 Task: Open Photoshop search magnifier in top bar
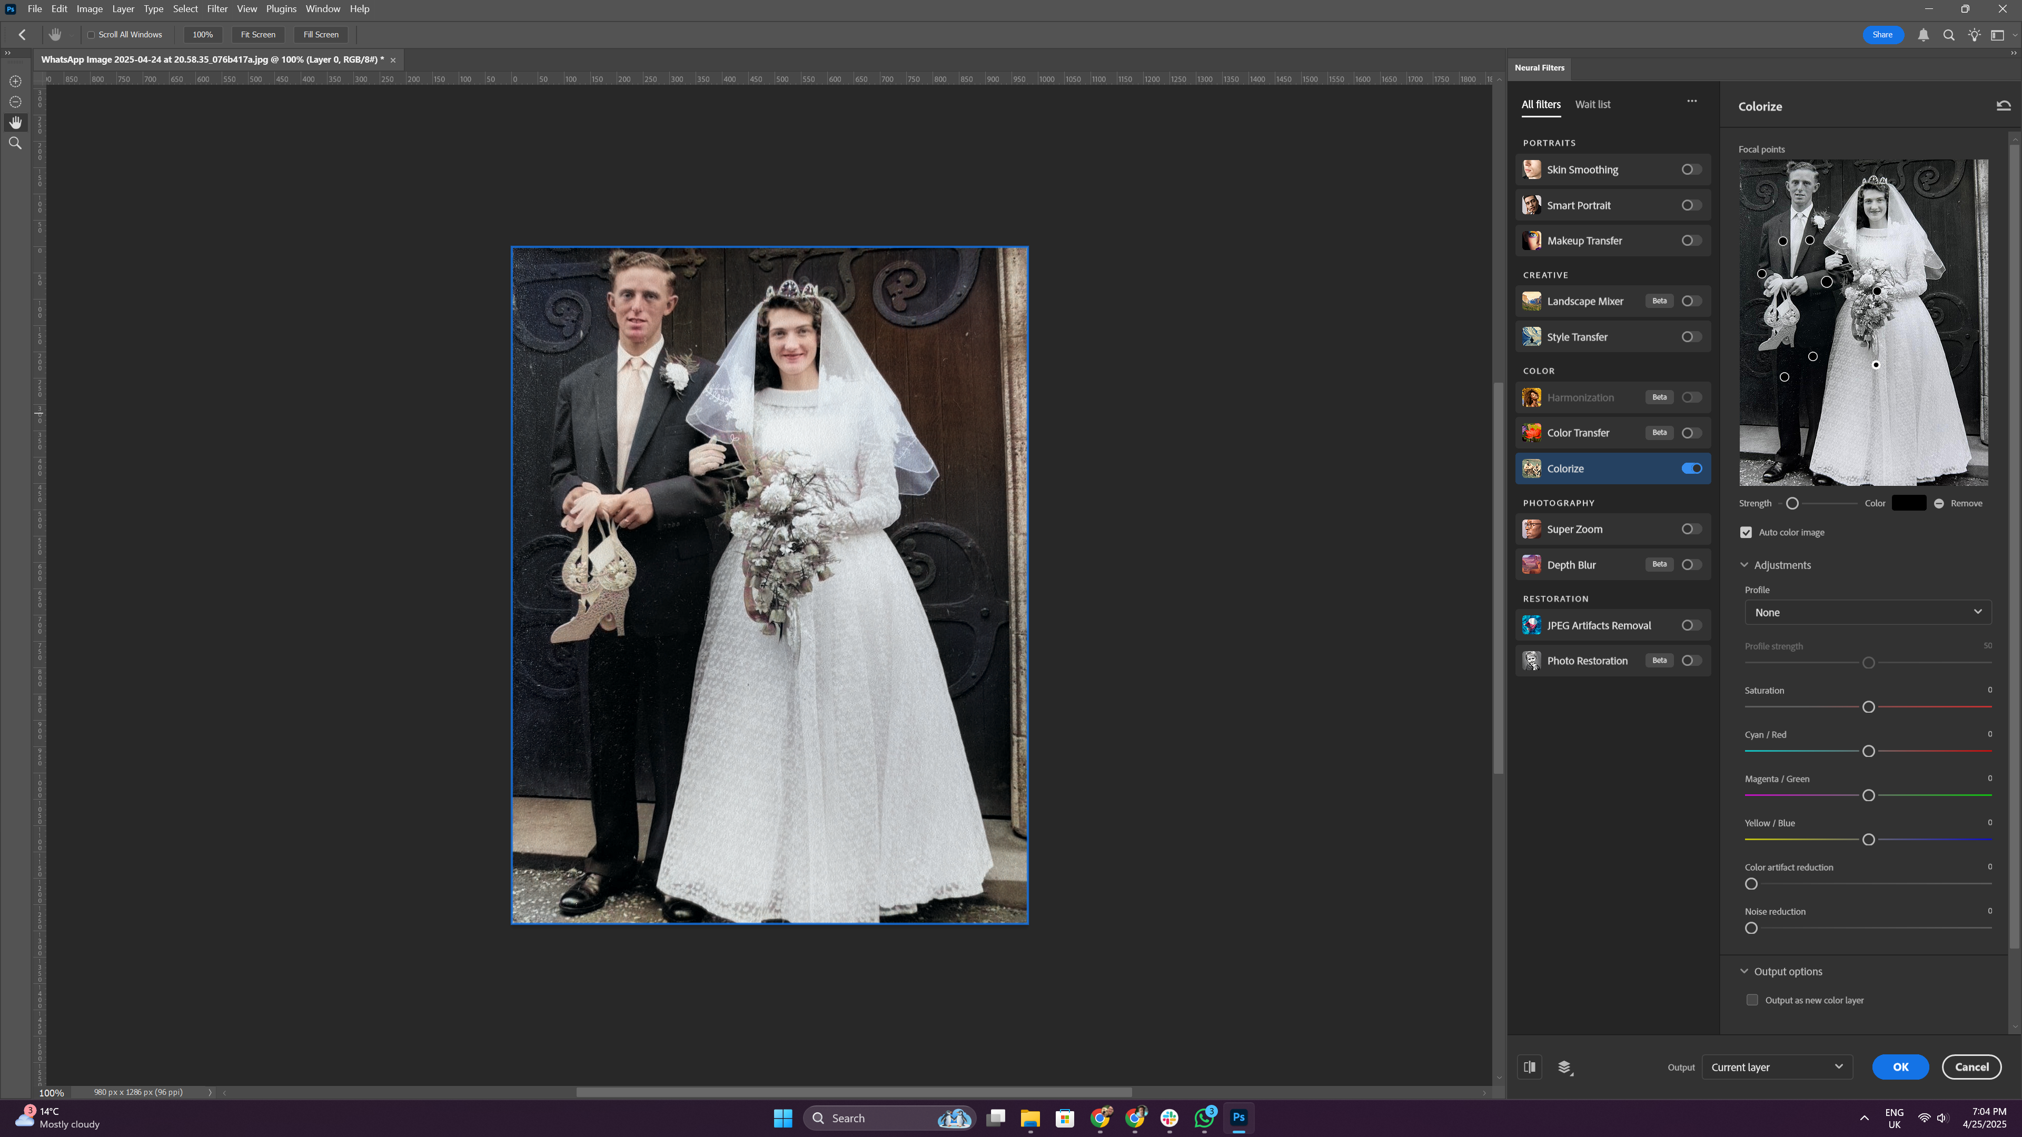[x=1948, y=35]
